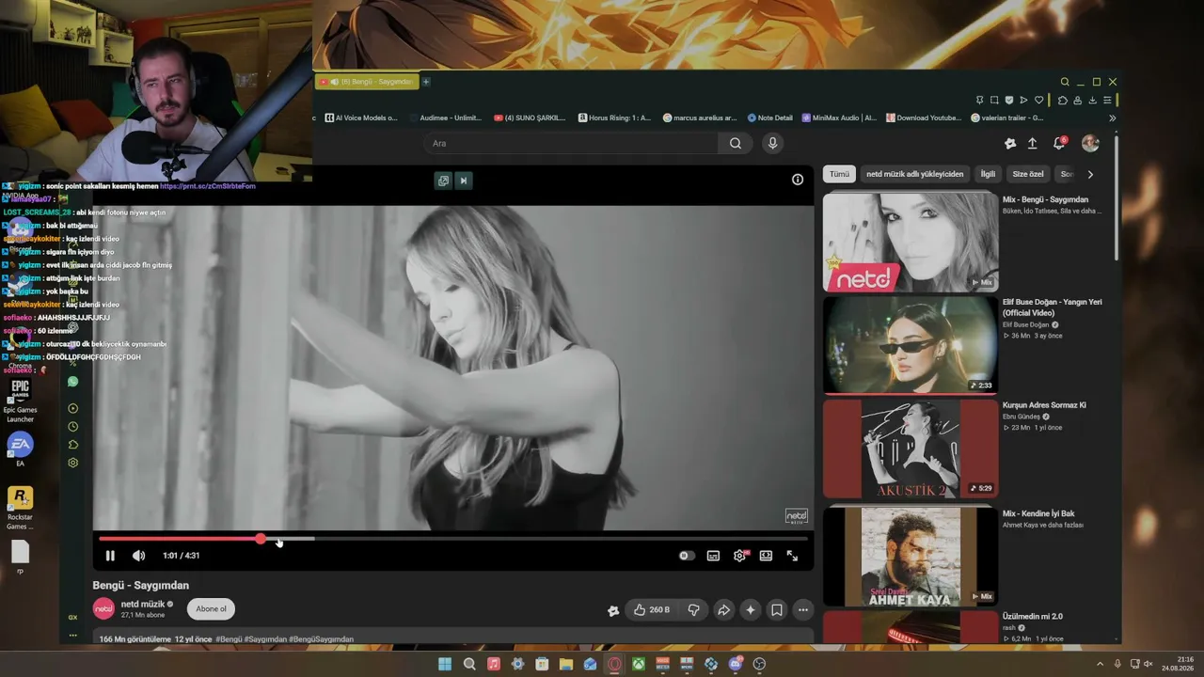Click the upload arrow icon in YouTube header

click(1032, 143)
